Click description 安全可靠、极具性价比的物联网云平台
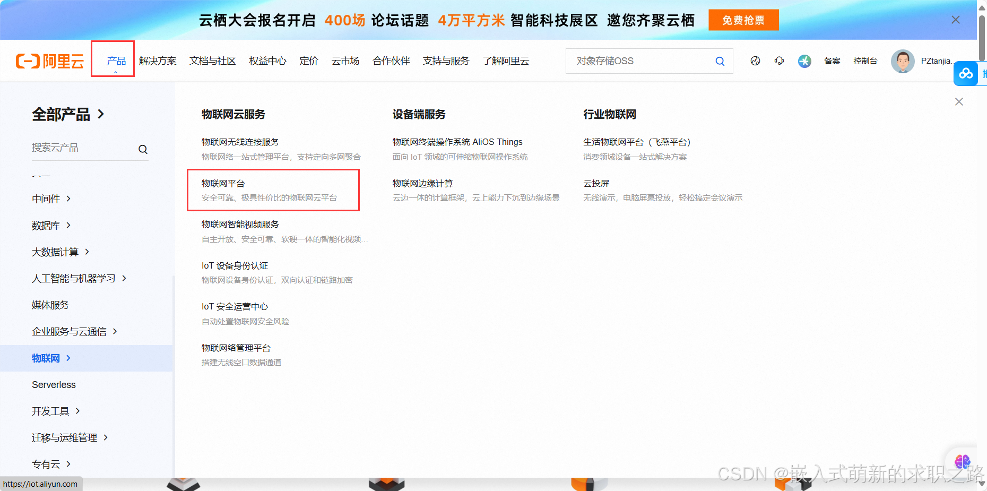Screen dimensions: 987x491 (270, 197)
